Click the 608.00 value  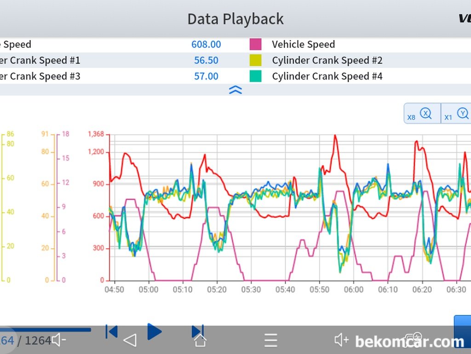206,45
